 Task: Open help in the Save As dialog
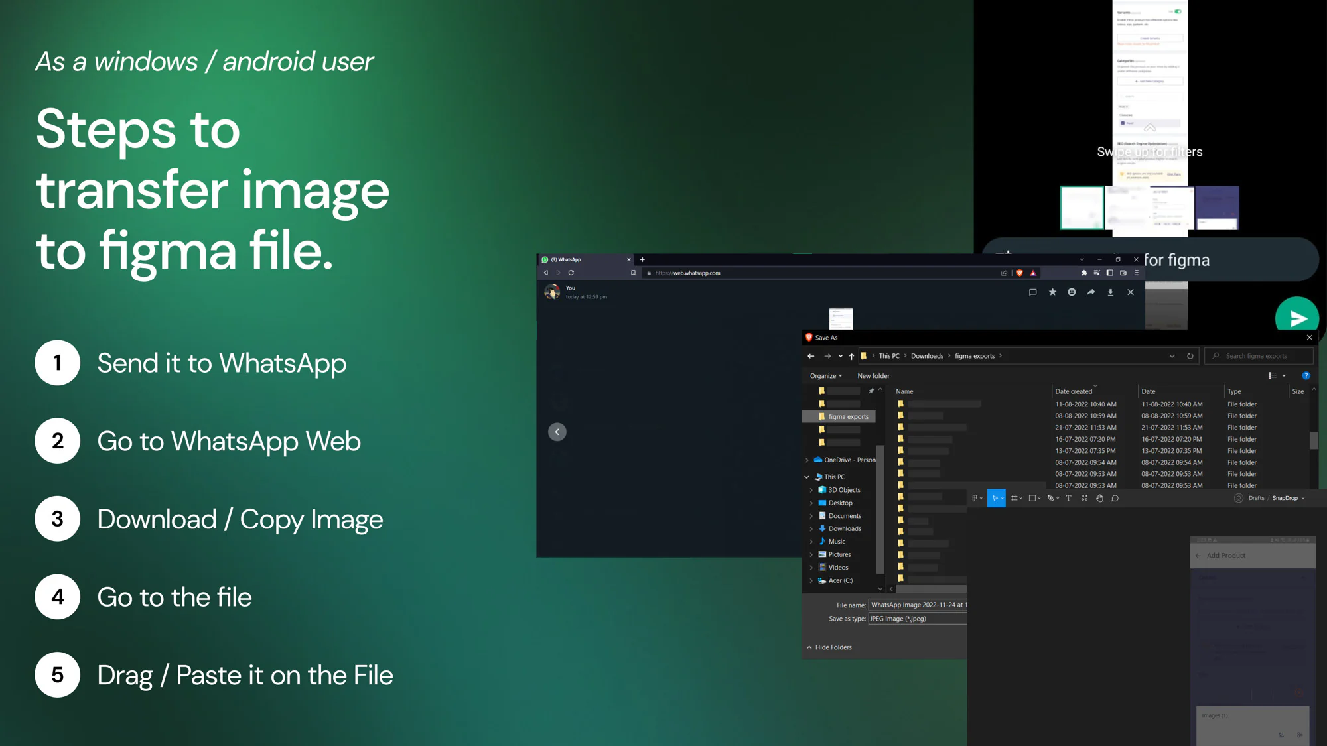coord(1306,375)
